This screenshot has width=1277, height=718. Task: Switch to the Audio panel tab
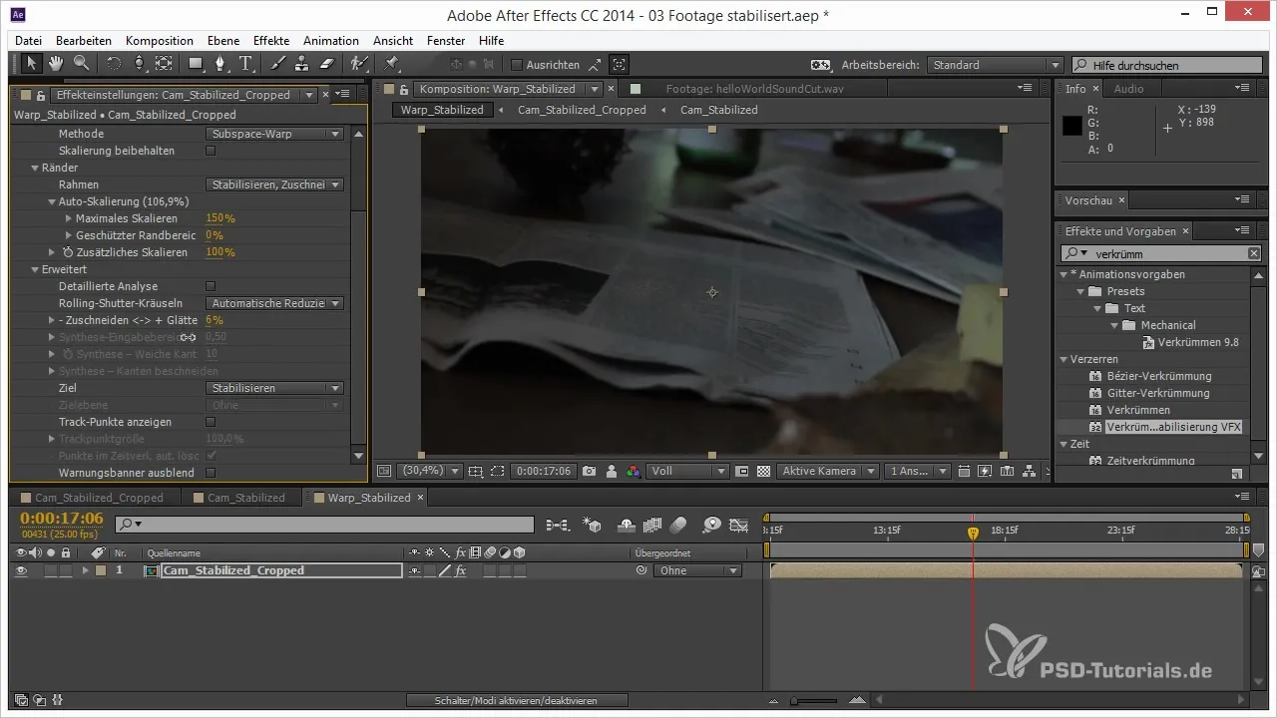point(1128,89)
